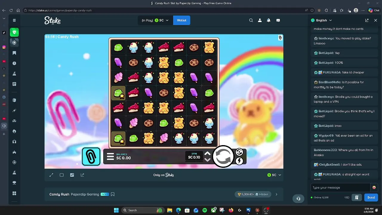Expand the Candy Rush details chevron
The image size is (382, 215).
276,194
